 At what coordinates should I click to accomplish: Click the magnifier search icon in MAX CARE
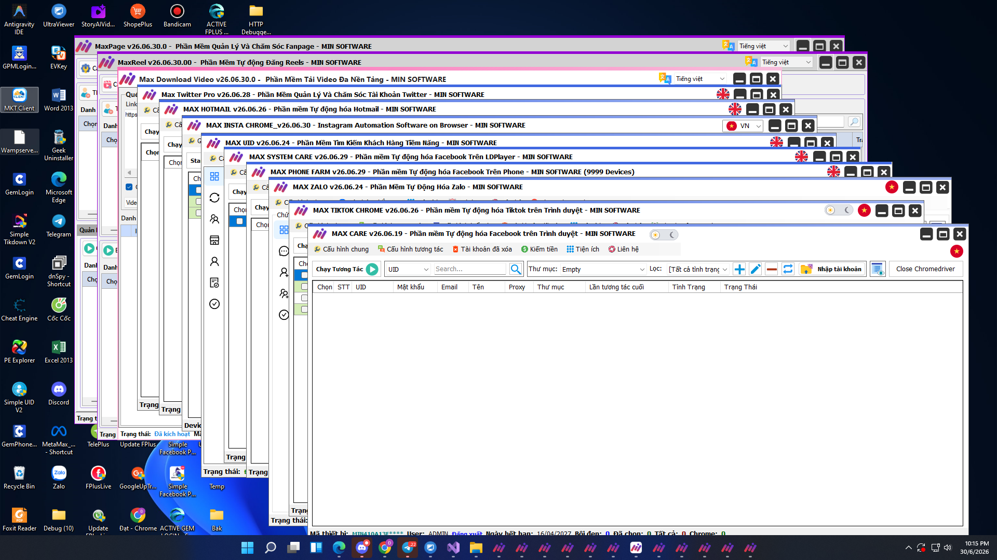515,269
